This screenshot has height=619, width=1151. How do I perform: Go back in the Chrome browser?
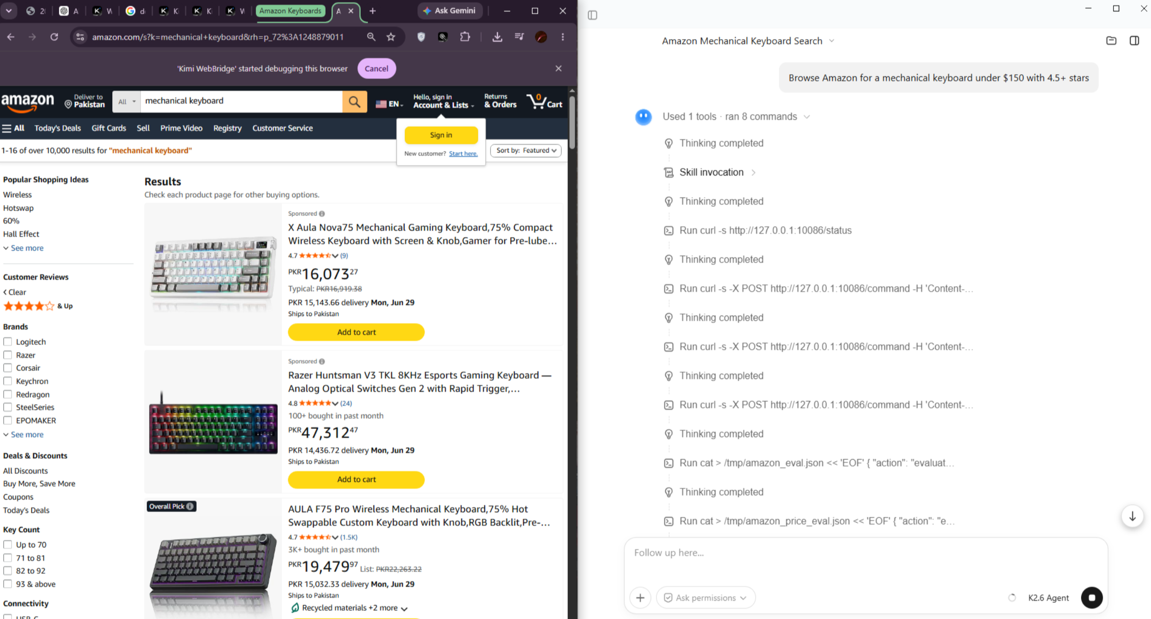coord(11,37)
